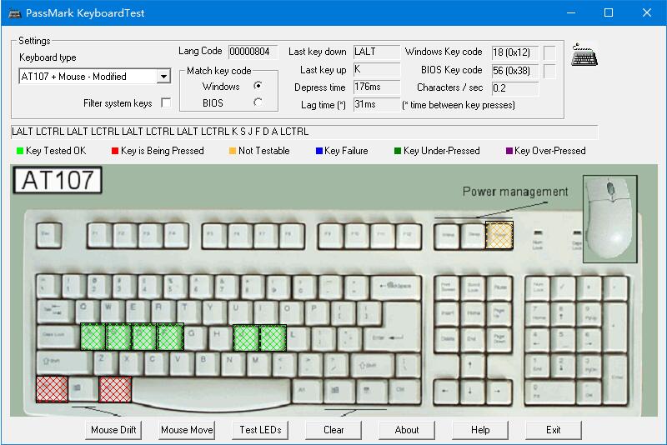Click the Q key on keyboard image

[x=88, y=312]
